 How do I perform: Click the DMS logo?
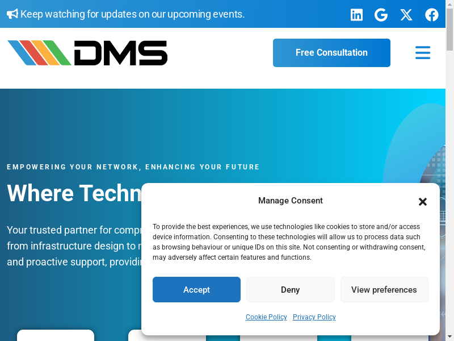coord(87,53)
